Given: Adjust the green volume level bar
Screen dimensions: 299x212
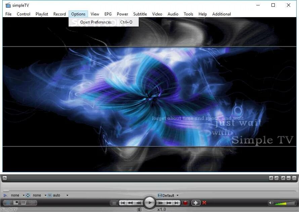Looking at the screenshot, I should (x=285, y=203).
